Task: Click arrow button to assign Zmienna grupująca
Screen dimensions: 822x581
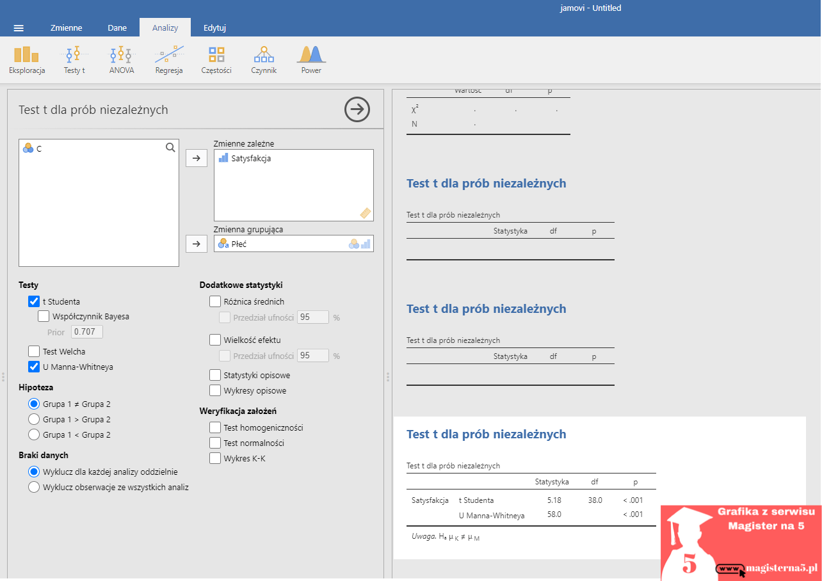Action: tap(197, 243)
